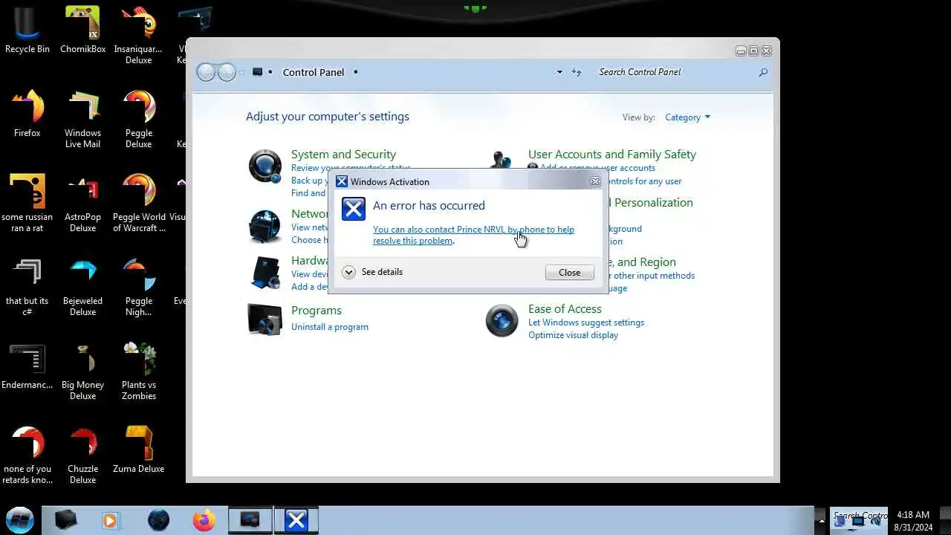Screen dimensions: 951x535
Task: Close the Windows Activation error with Close button
Action: (x=570, y=273)
